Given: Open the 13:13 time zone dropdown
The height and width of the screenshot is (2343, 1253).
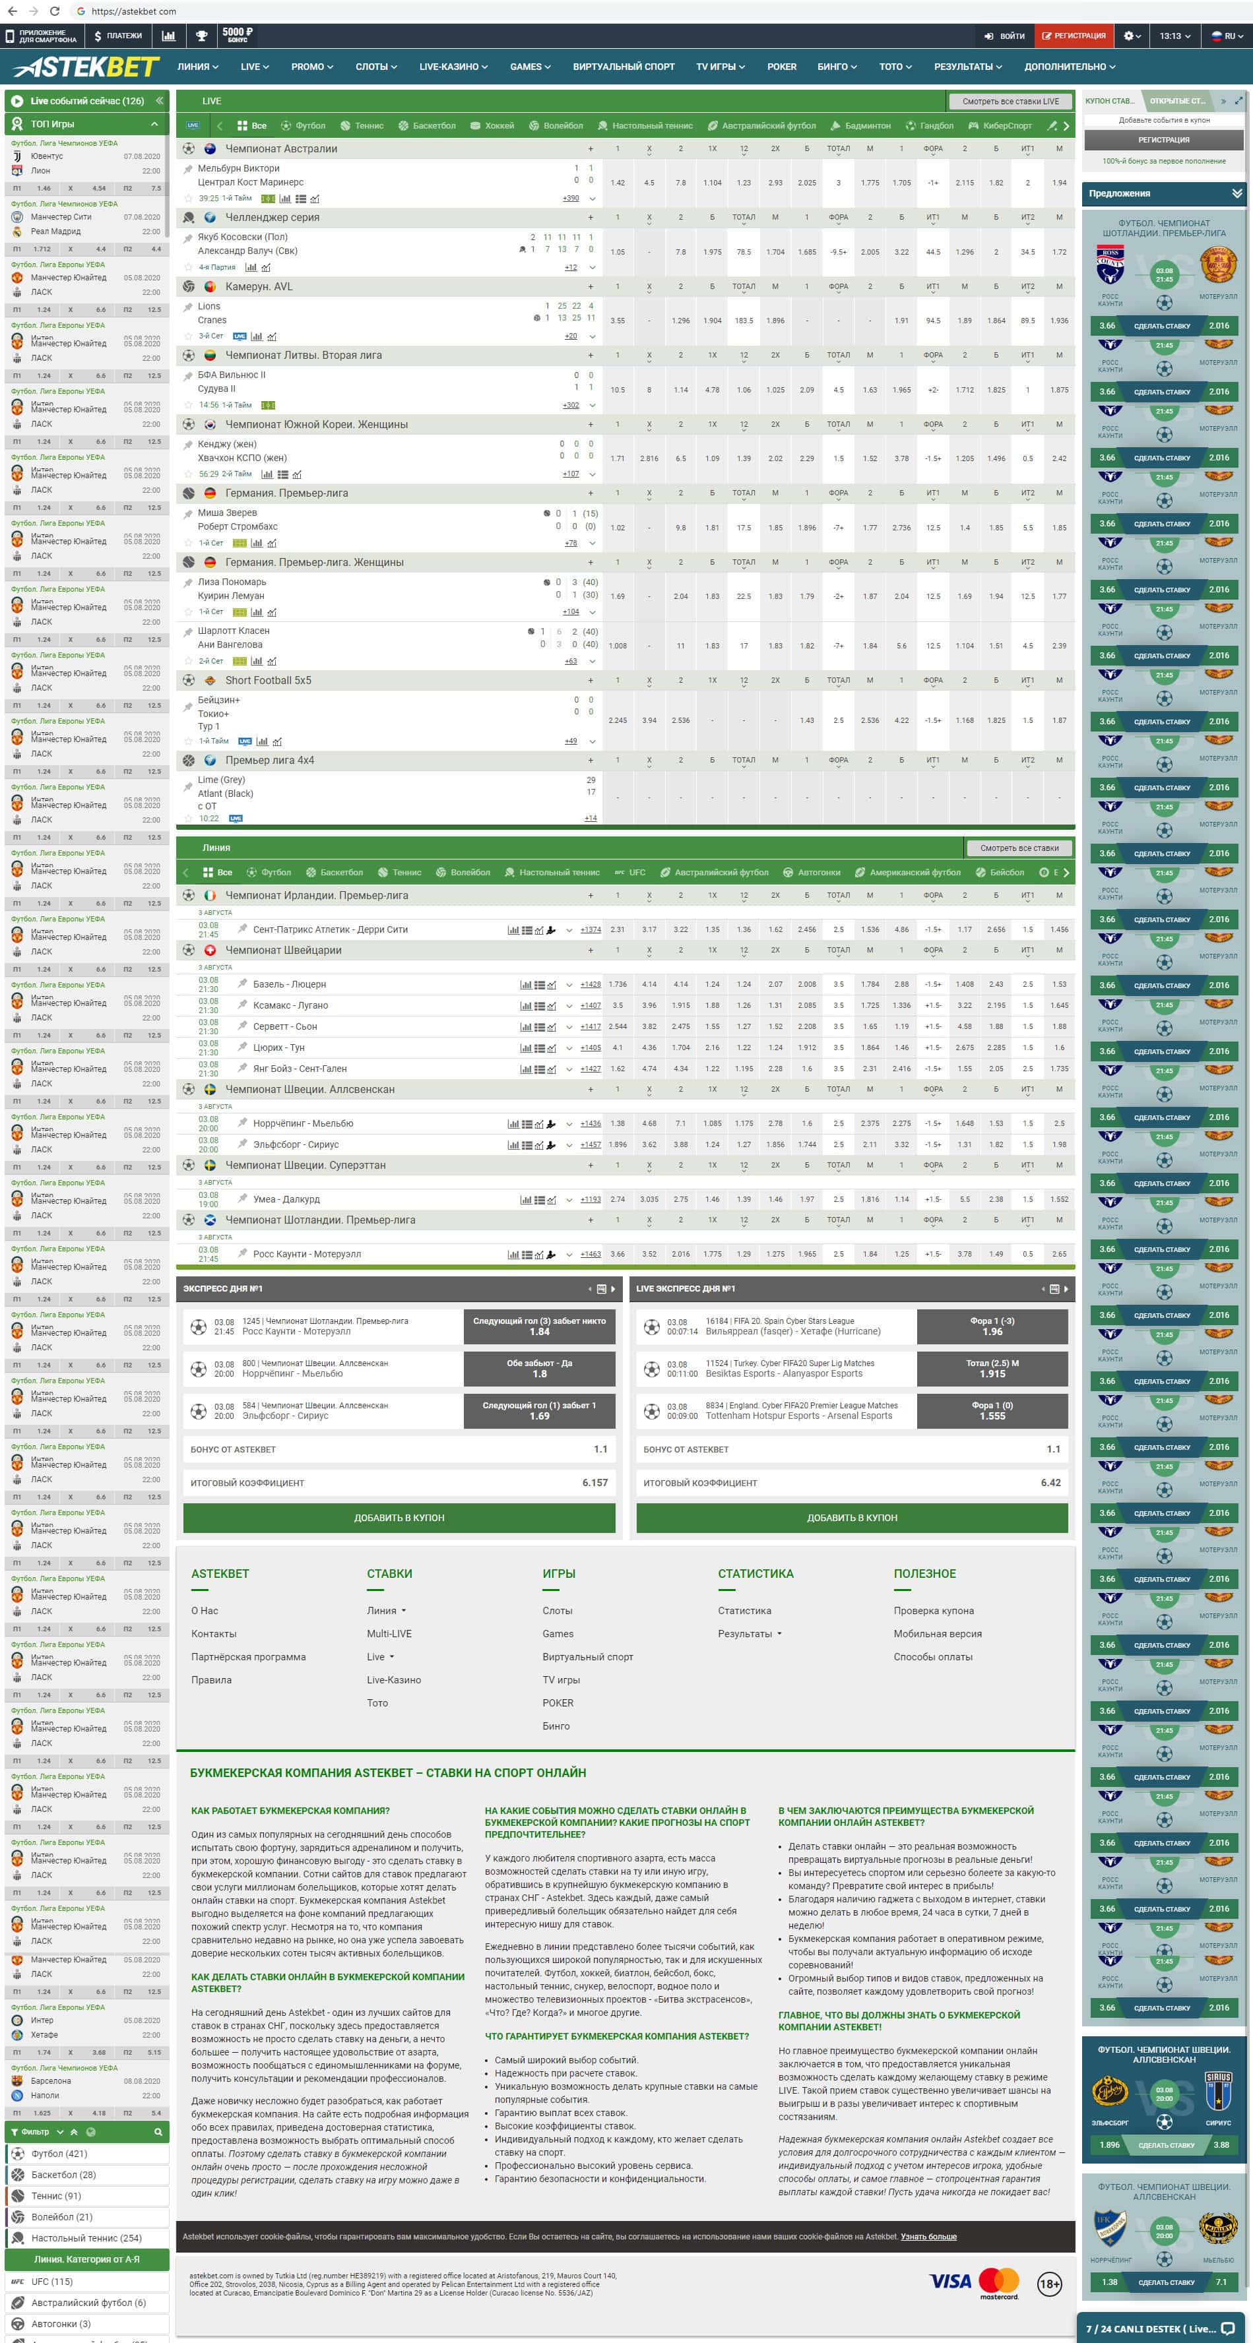Looking at the screenshot, I should 1174,36.
